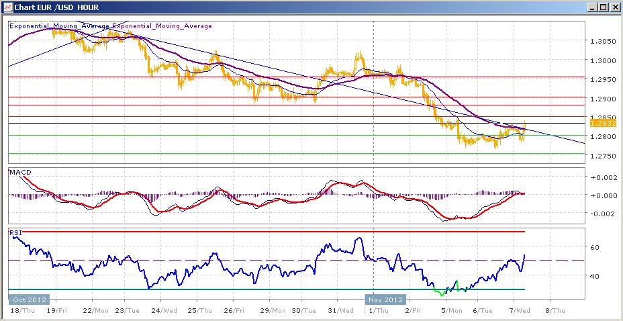Click the 'Chart EUR /USD HOUR' title text

[x=52, y=7]
